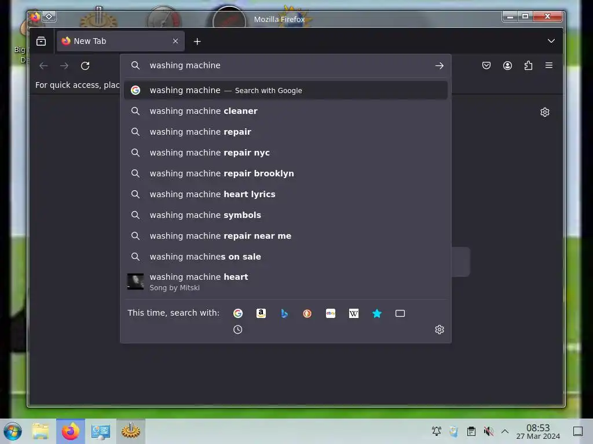Open Save to Pocket

486,65
